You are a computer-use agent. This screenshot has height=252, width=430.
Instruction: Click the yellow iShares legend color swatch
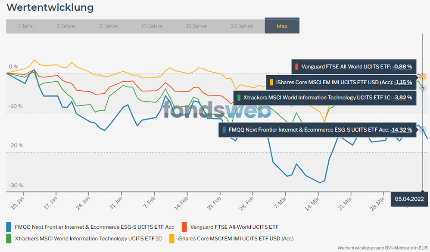click(171, 239)
